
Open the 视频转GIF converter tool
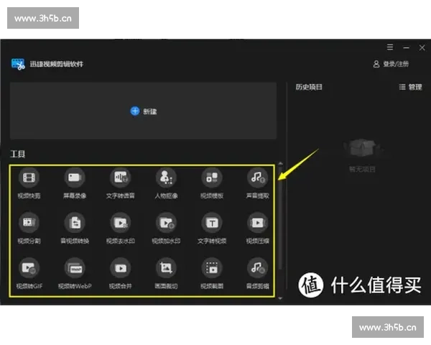(x=29, y=273)
